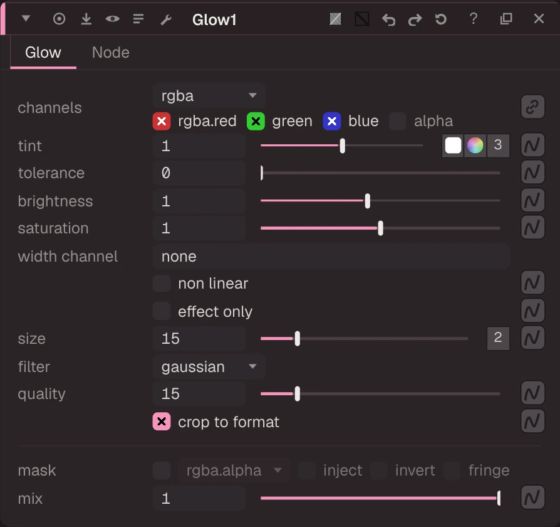Click the grey crossed tile color icon
Screen dimensions: 560x527
335,19
